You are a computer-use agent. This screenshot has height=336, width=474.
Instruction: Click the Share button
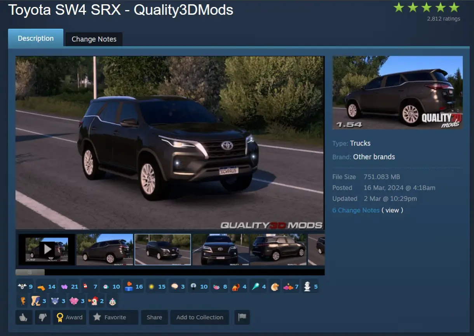coord(154,317)
